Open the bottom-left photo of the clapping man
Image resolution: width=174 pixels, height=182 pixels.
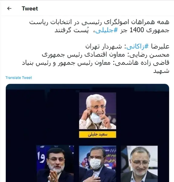point(55,164)
